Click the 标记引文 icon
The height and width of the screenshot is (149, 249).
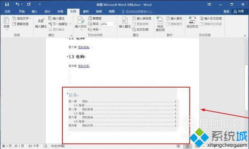coord(192,23)
